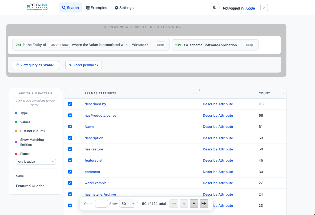
Task: Click the blue Type facet dot
Action: click(x=16, y=113)
